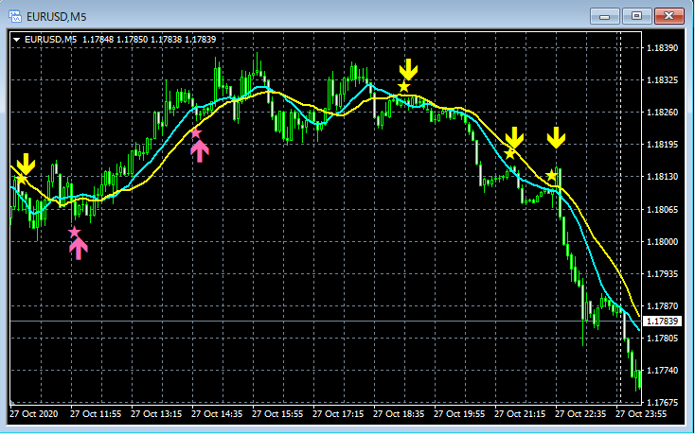Click the yellow down arrow near 21:15
The image size is (695, 435).
pyautogui.click(x=514, y=138)
